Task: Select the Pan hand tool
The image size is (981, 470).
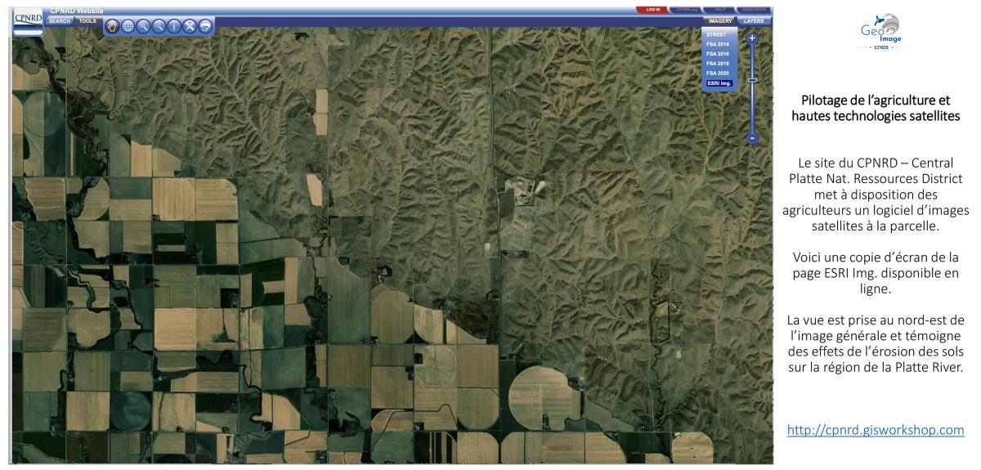Action: click(x=112, y=26)
